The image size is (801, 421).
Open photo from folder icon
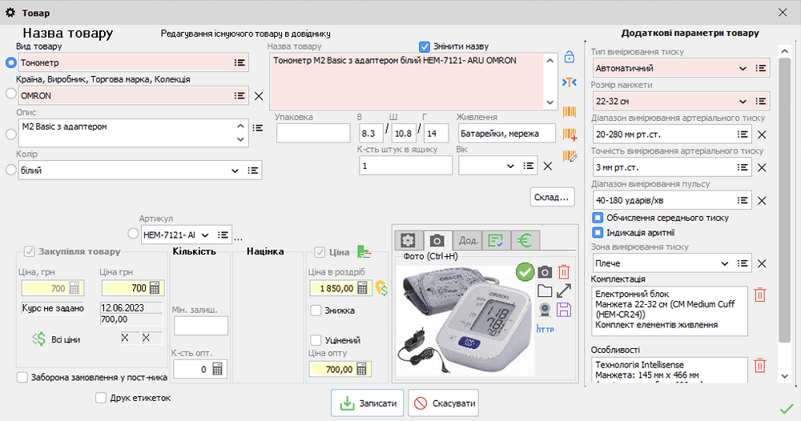545,291
